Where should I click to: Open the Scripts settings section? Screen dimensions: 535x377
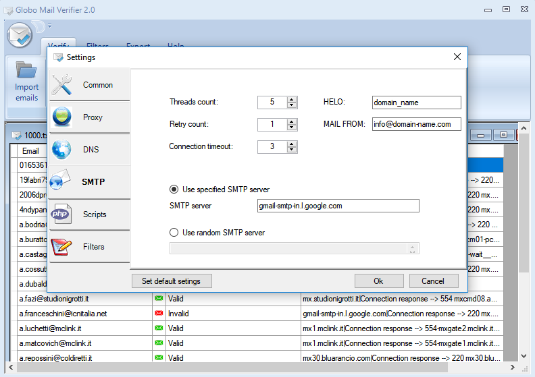click(x=89, y=214)
